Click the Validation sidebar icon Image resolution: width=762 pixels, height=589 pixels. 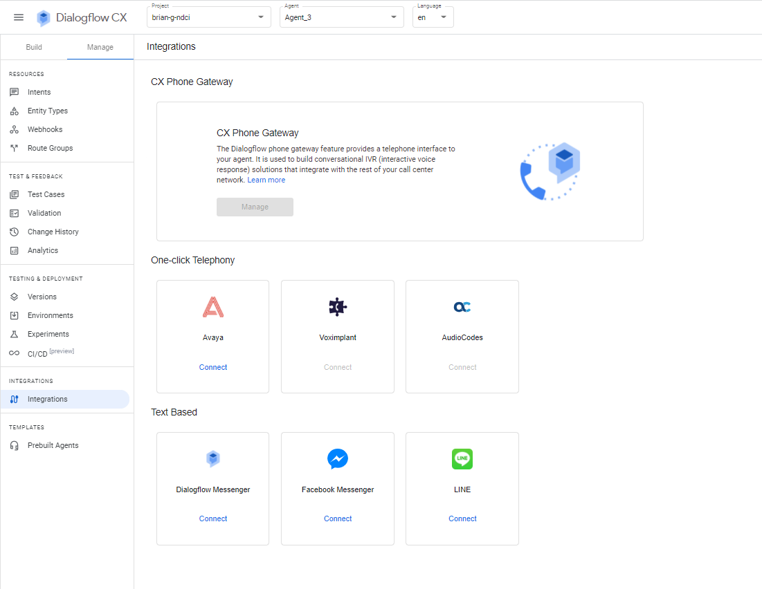click(15, 213)
